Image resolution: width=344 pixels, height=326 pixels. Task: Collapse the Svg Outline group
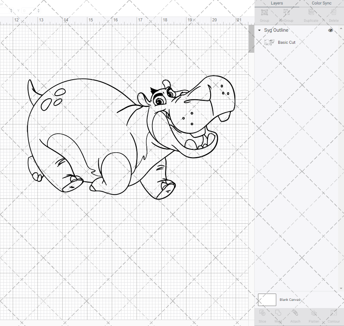[259, 30]
